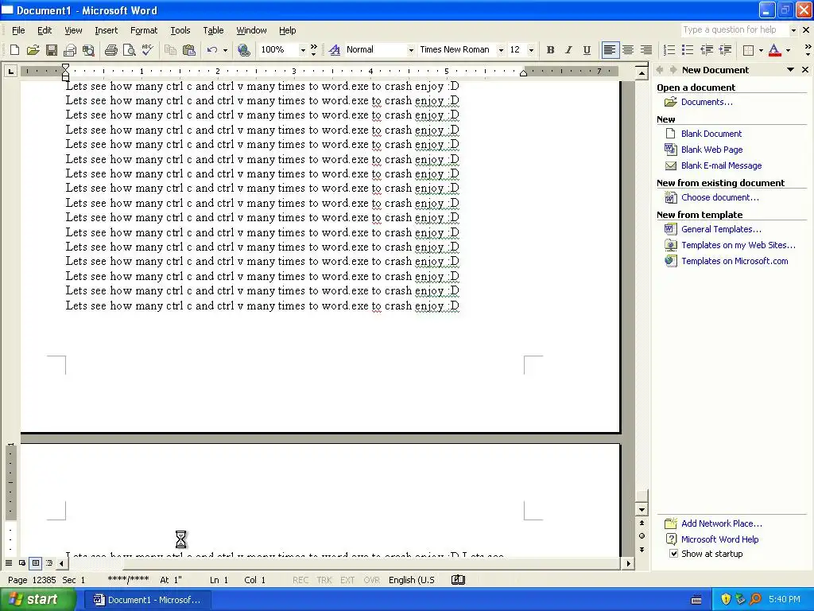
Task: Toggle Italic formatting
Action: (x=568, y=50)
